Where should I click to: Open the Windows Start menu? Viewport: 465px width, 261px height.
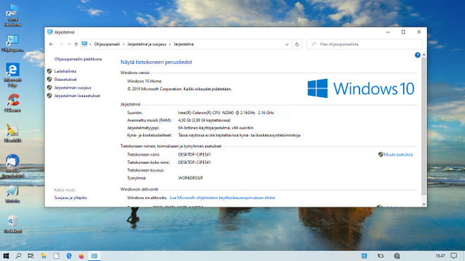tap(6, 255)
